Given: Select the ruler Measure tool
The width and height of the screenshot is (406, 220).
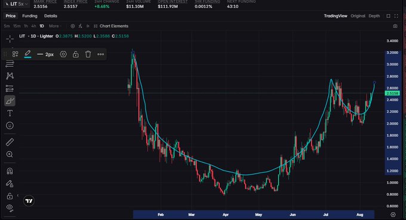Looking at the screenshot, I should (10, 142).
